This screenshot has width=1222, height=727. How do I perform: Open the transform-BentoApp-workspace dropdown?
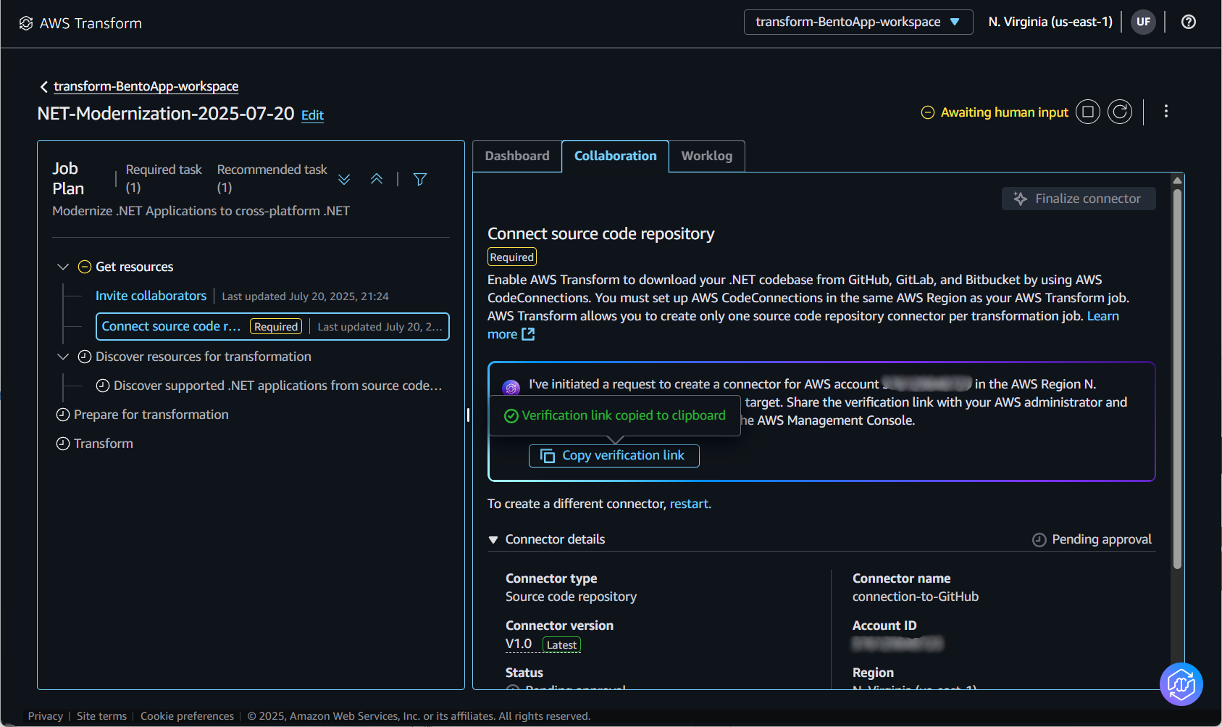[858, 22]
